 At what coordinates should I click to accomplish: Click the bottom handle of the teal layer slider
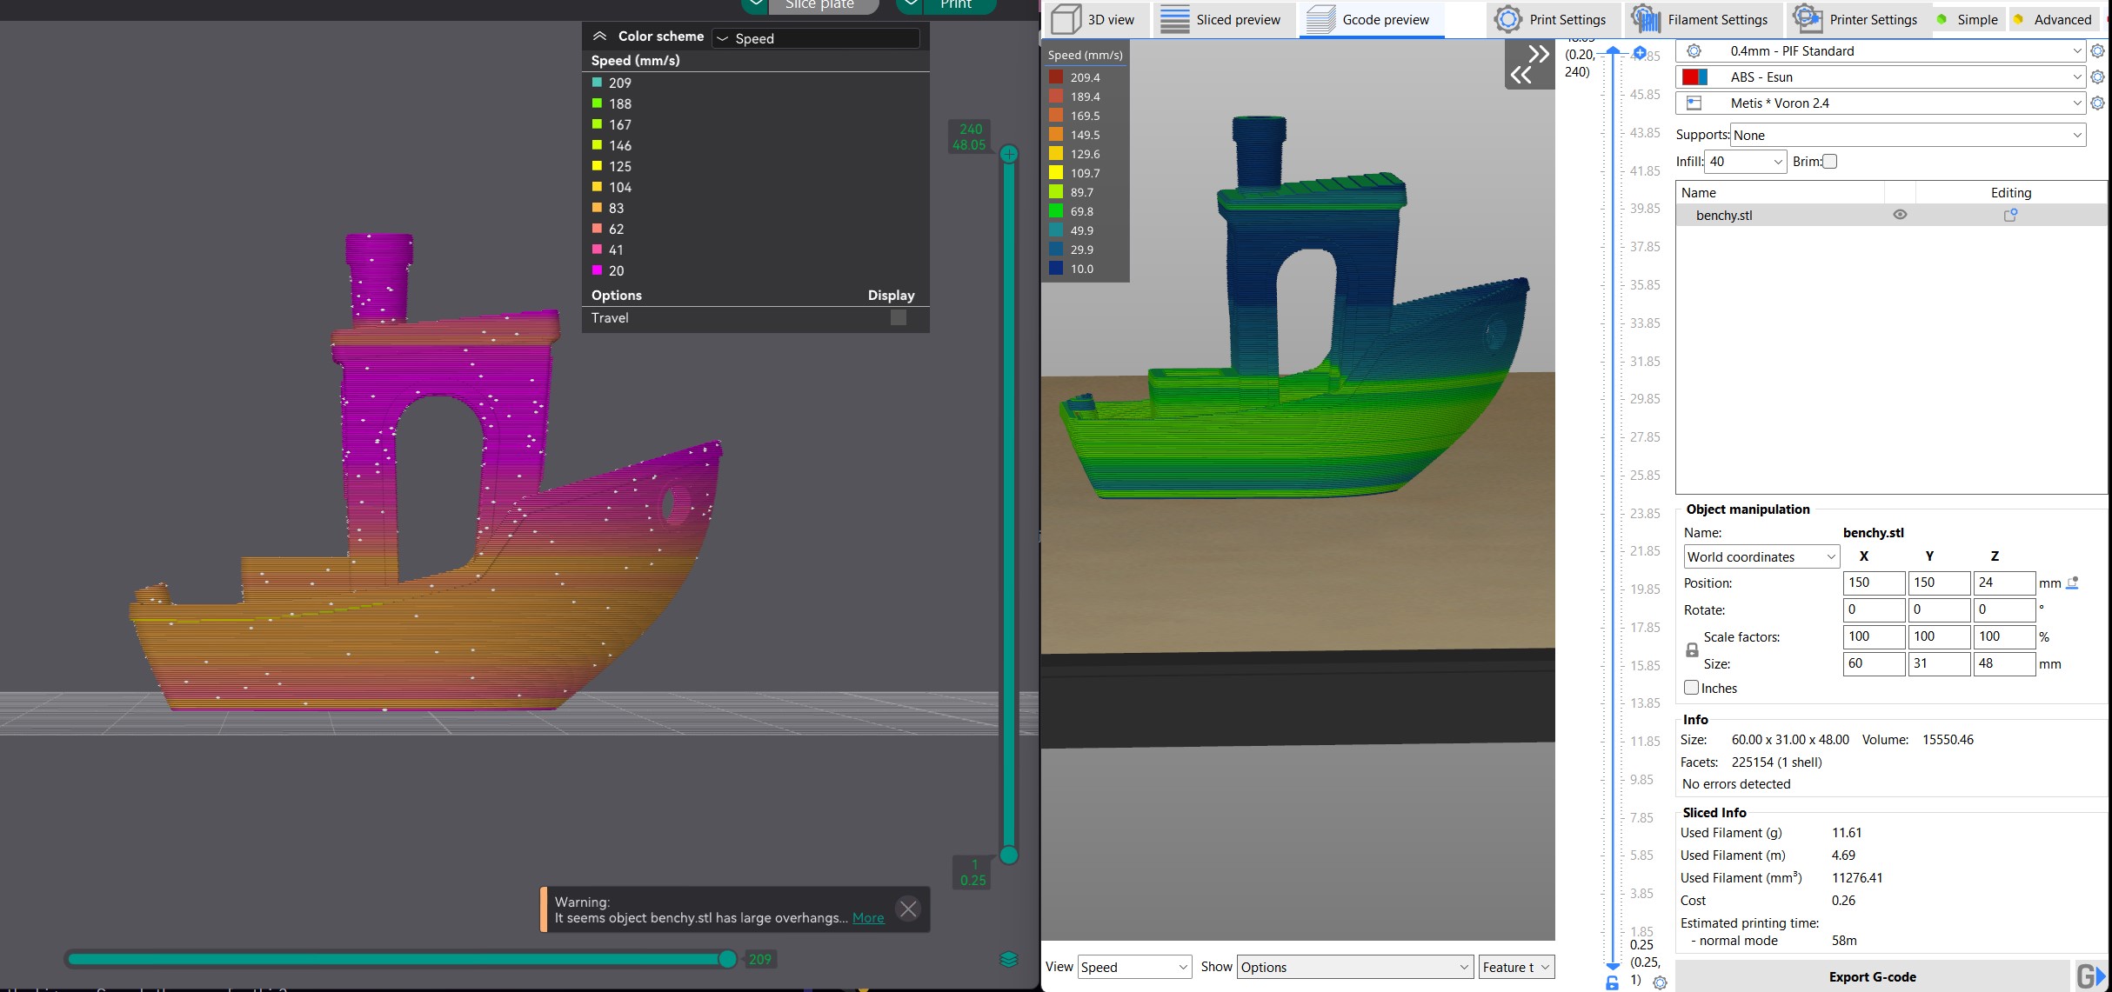1009,855
